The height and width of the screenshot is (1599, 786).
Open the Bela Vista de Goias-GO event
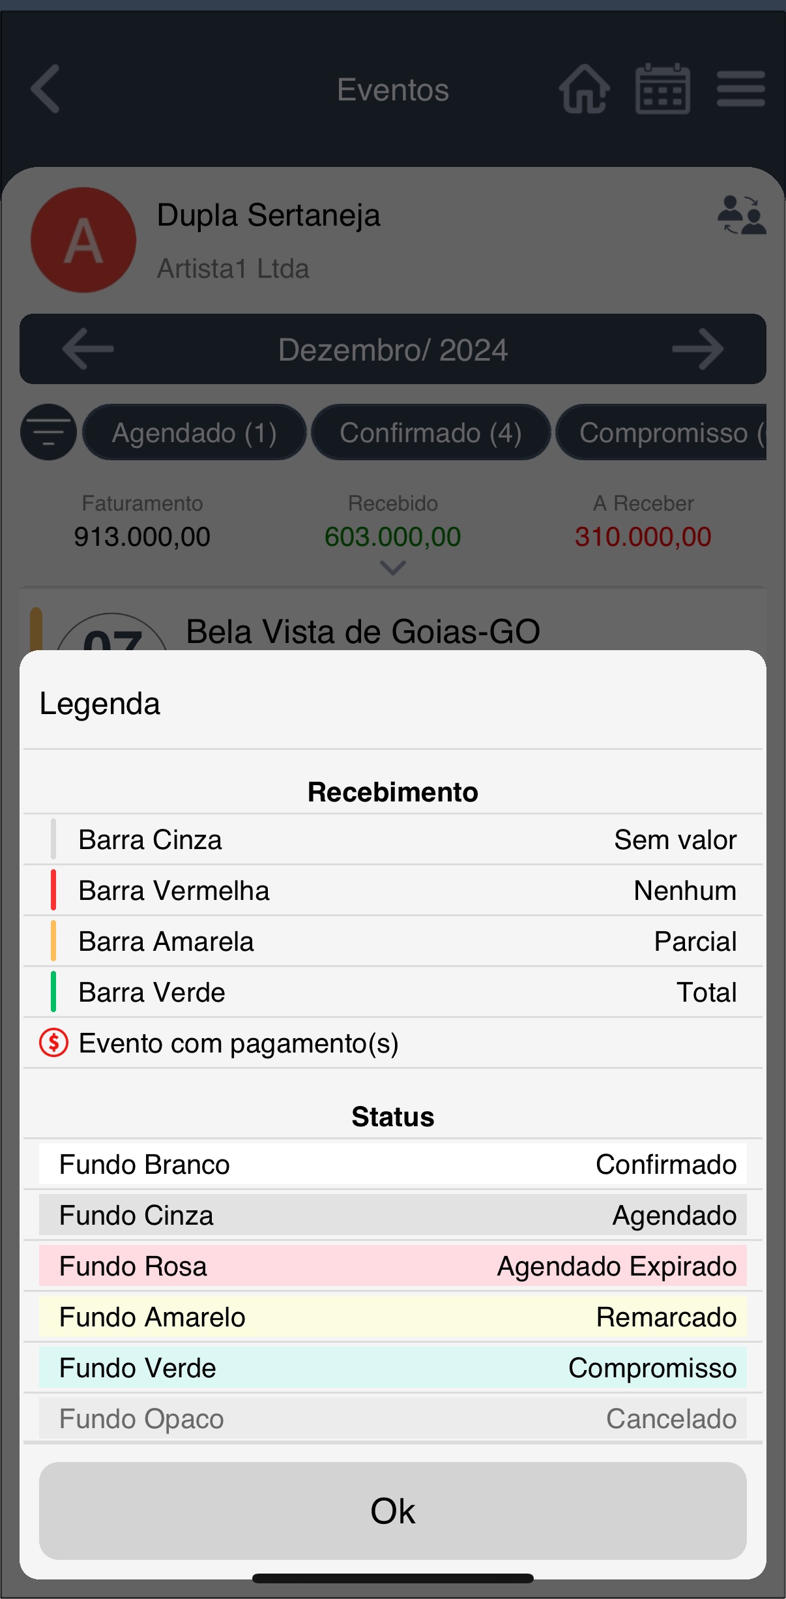(363, 631)
